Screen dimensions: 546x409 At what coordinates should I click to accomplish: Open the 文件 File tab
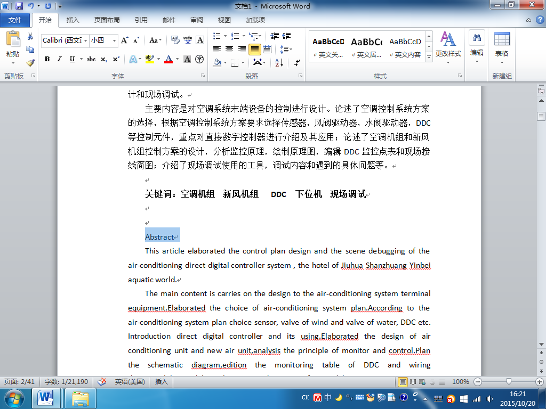click(x=15, y=20)
